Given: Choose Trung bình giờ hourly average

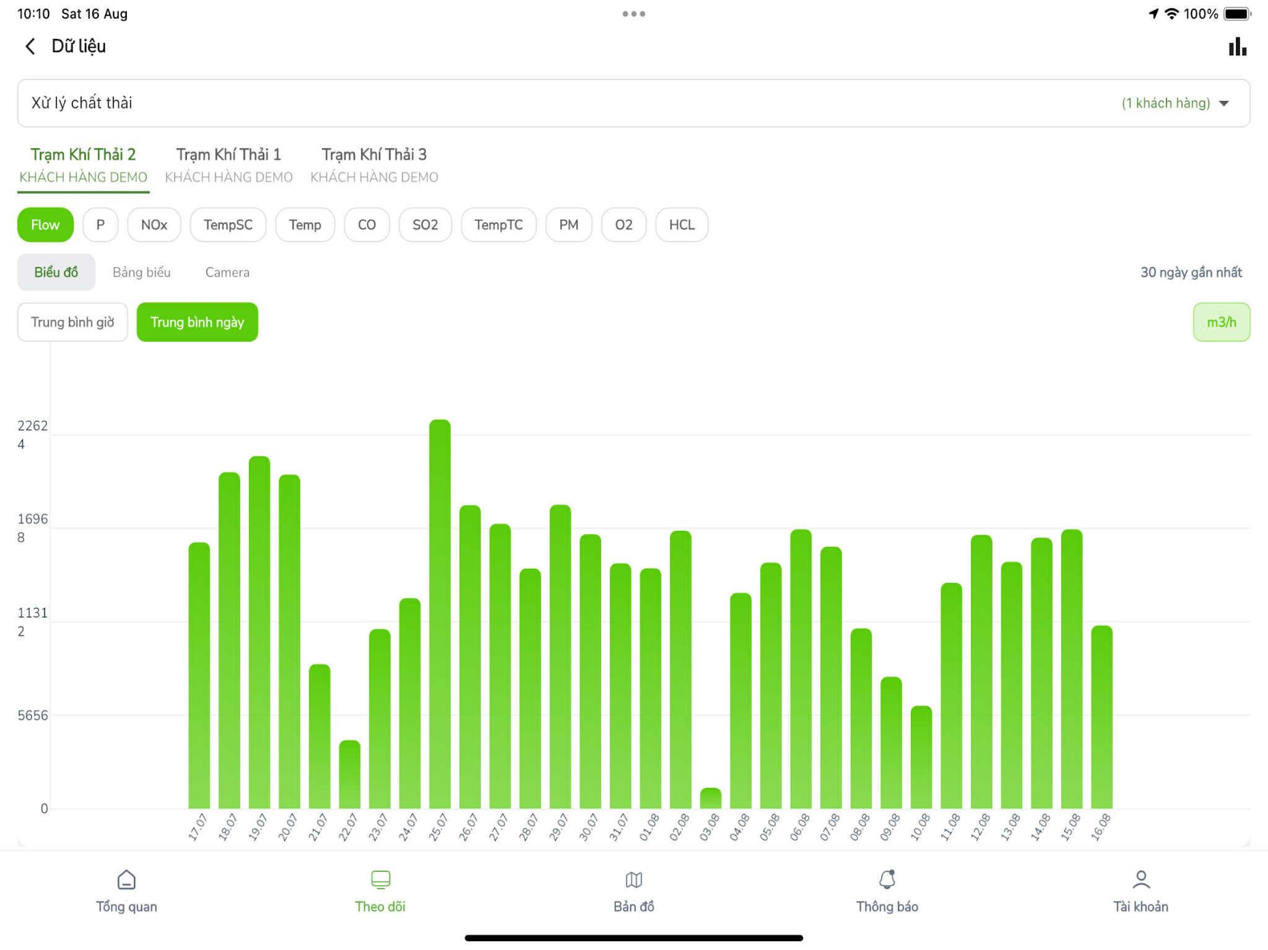Looking at the screenshot, I should pyautogui.click(x=73, y=322).
